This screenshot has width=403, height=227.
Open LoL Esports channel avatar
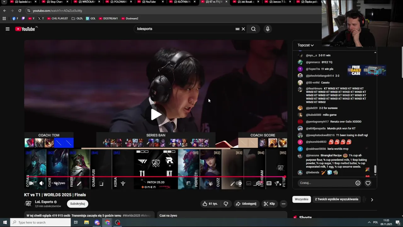pos(28,204)
